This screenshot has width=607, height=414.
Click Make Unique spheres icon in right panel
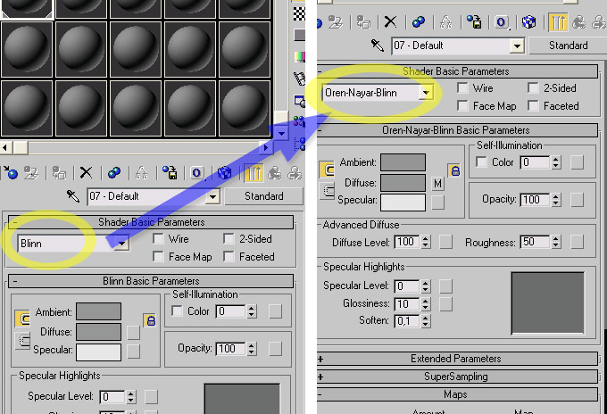coord(417,22)
